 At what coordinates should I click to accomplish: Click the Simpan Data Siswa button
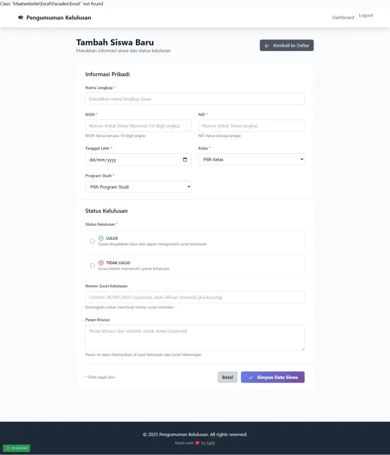[272, 377]
